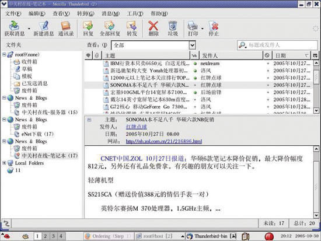Collapse News & Blogs above 中关村在线-服务器
This screenshot has height=241, width=321.
point(4,98)
